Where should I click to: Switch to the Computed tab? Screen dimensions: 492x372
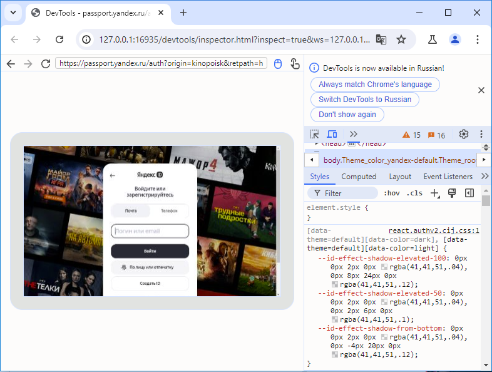click(359, 177)
